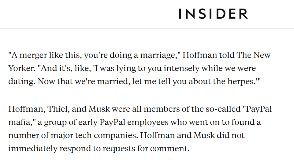
Task: Open the underlined 'PayPal' link after 'so-called'
Action: point(259,109)
